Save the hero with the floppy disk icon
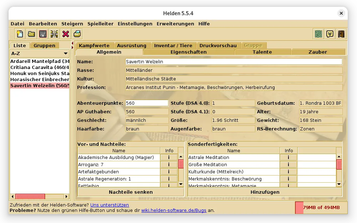Screen dimensions: 357x223 pyautogui.click(x=43, y=34)
